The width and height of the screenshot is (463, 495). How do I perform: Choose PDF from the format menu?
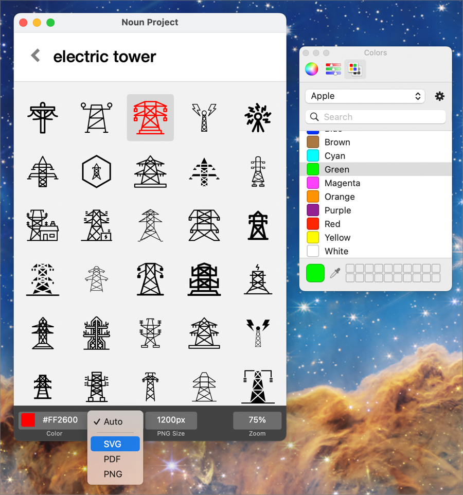pyautogui.click(x=112, y=459)
